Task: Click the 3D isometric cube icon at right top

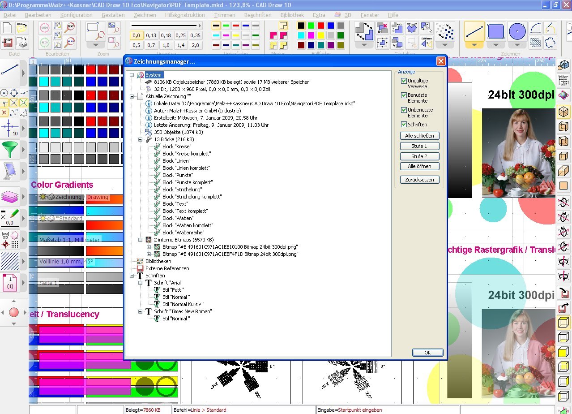Action: (563, 66)
